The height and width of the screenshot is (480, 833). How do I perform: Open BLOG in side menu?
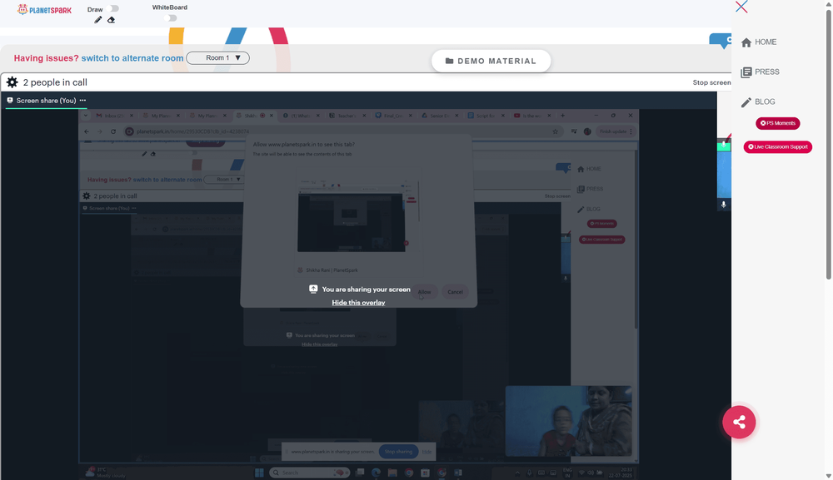[758, 101]
